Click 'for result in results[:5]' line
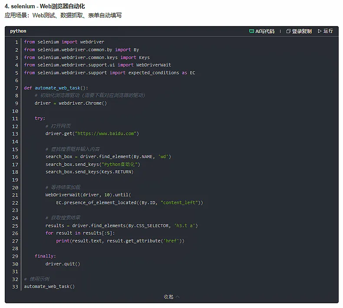The width and height of the screenshot is (343, 308). click(80, 233)
